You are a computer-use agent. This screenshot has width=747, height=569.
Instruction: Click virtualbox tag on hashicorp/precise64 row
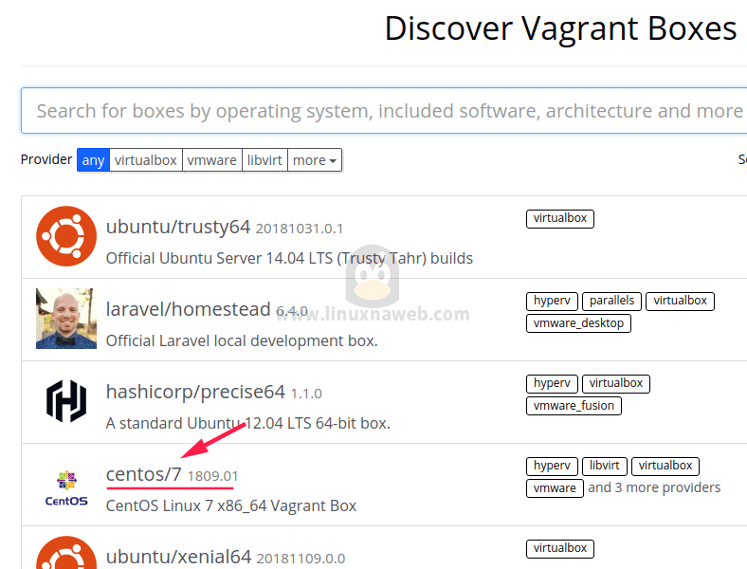(x=616, y=384)
